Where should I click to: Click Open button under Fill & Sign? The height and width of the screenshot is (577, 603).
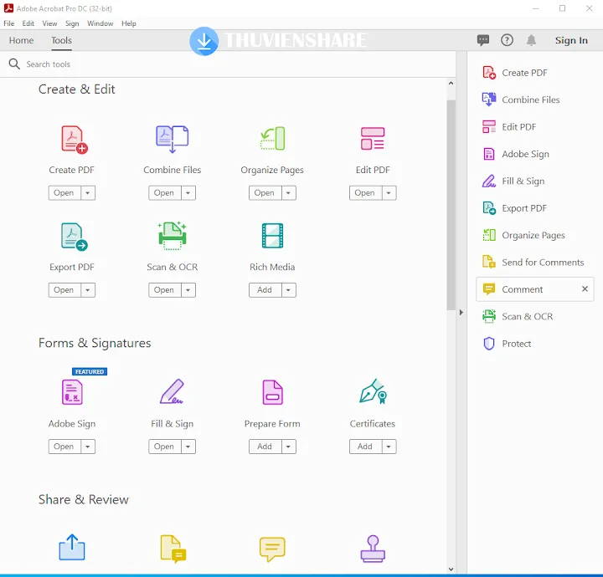pyautogui.click(x=165, y=447)
